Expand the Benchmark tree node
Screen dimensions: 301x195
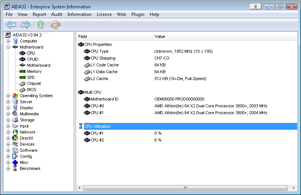tap(8, 168)
